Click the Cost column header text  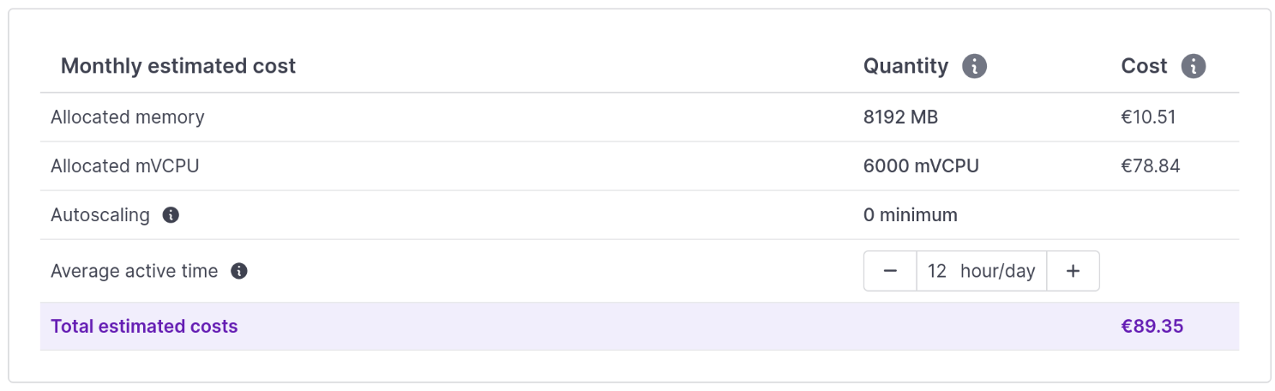point(1144,66)
